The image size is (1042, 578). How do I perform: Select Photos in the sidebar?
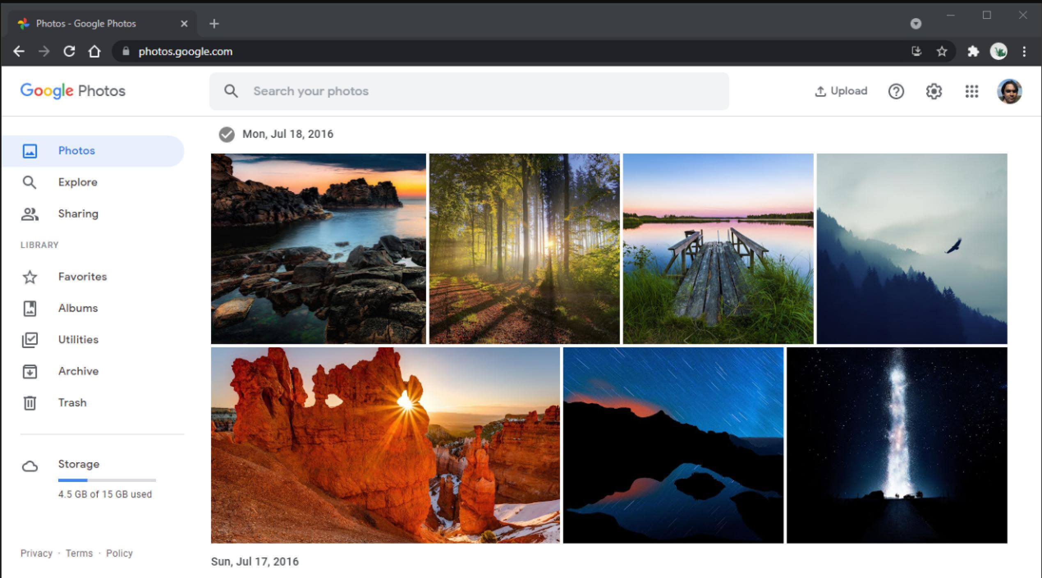pos(93,151)
